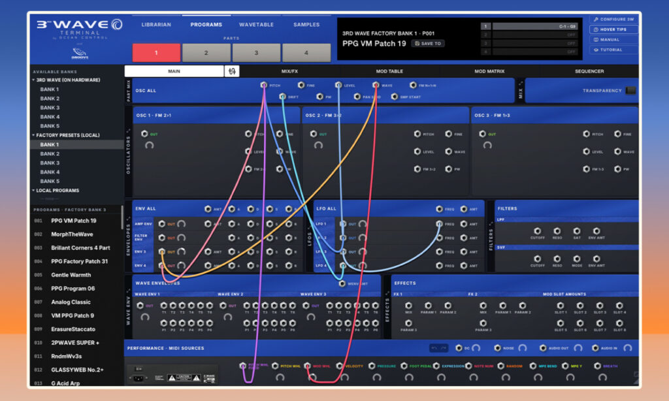Click the OSC 3 Wave input jack

tap(617, 151)
